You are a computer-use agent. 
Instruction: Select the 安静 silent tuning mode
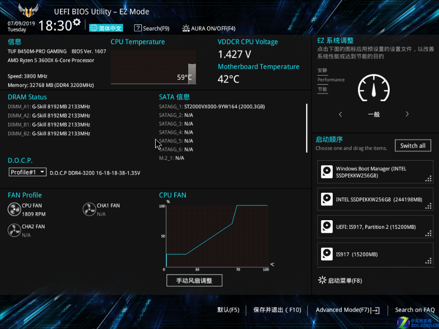tap(322, 71)
